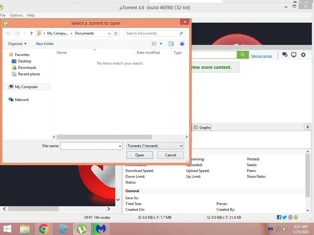Screen dimensions: 314x235
Task: Collapse the detail pane with double chevron
Action: (307, 127)
